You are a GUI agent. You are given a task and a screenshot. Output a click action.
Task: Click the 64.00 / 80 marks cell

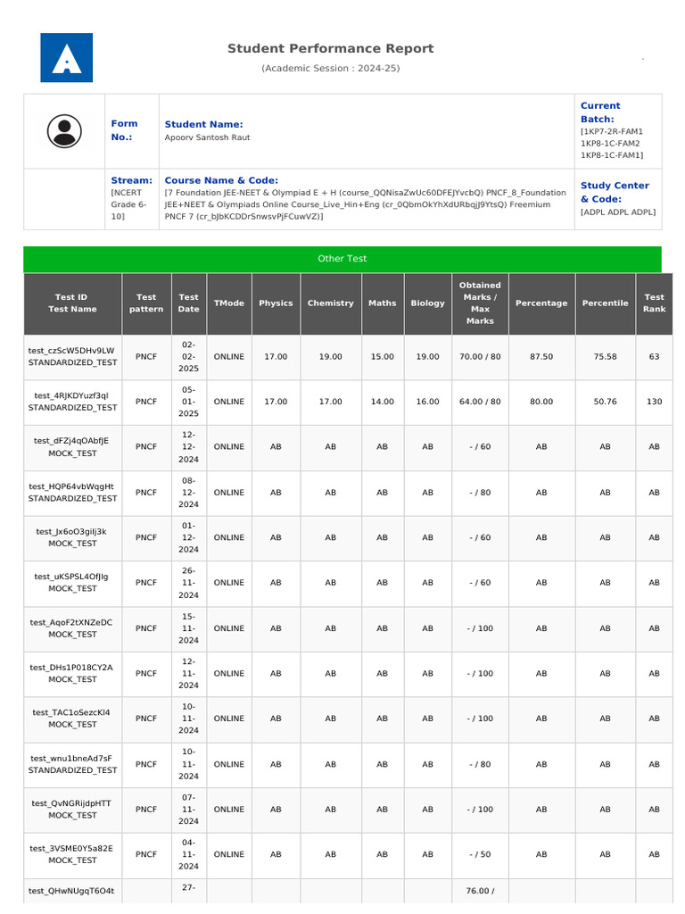(x=480, y=402)
